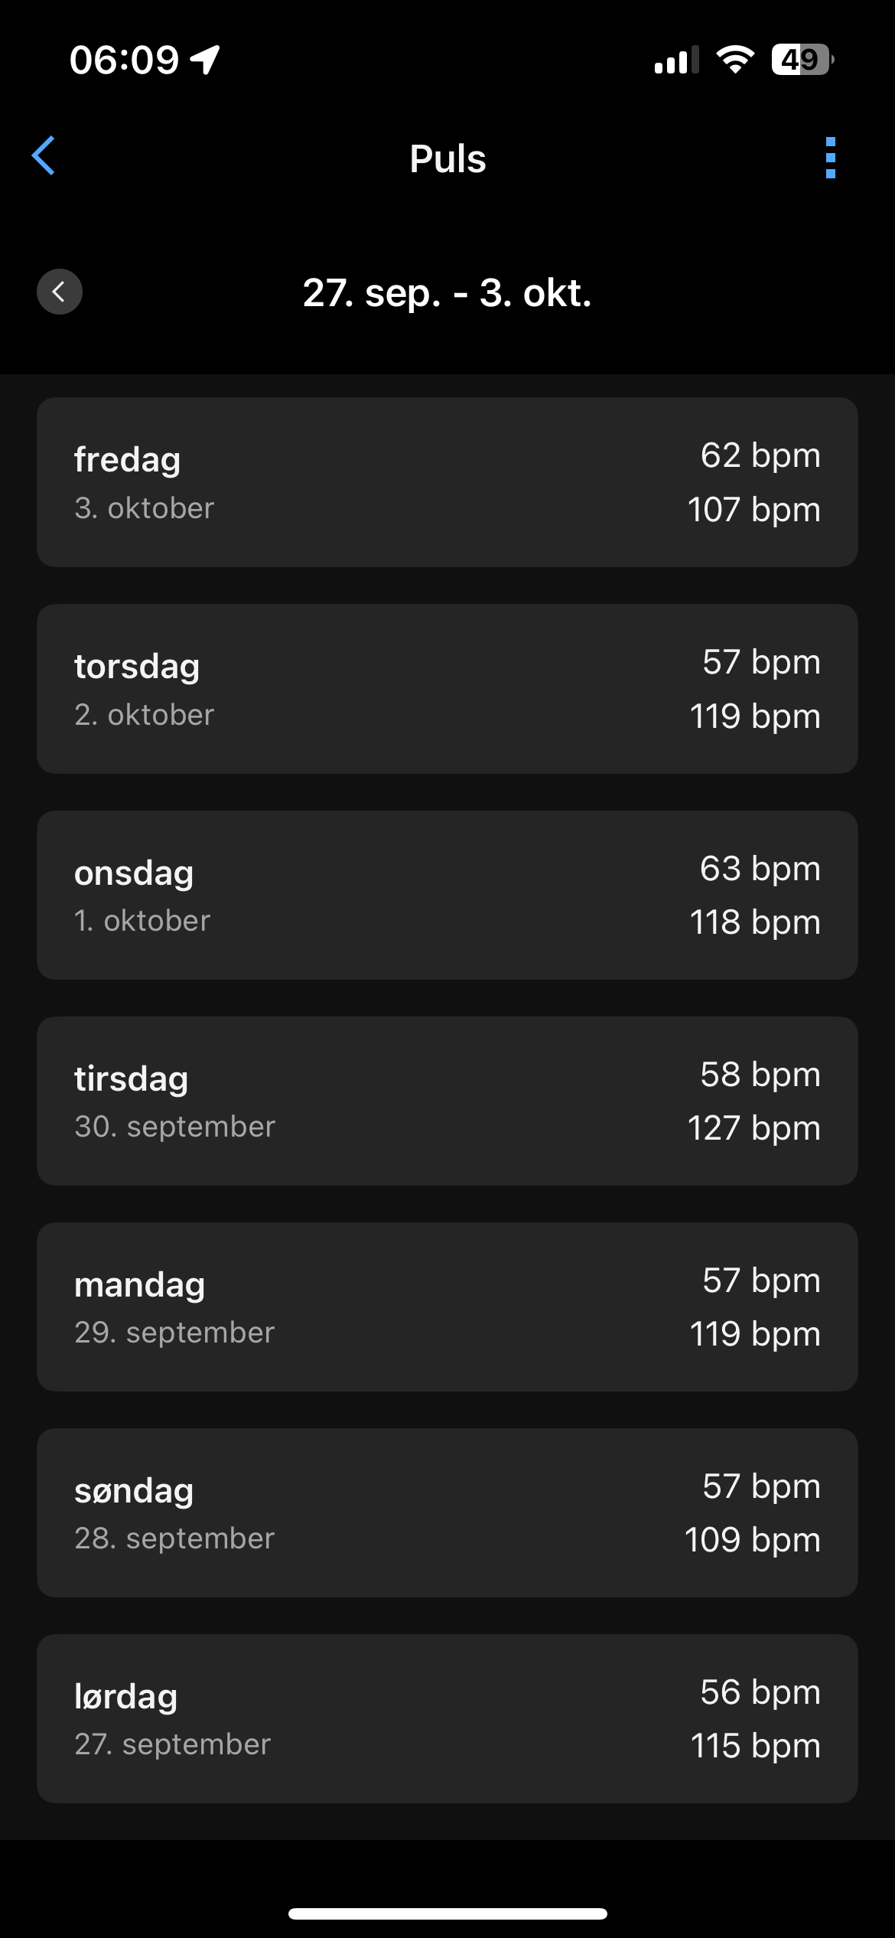The height and width of the screenshot is (1938, 895).
Task: Tap the location arrow in status bar
Action: [x=205, y=60]
